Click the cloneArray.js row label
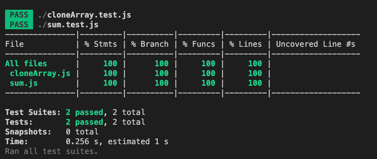The image size is (377, 159). [40, 73]
